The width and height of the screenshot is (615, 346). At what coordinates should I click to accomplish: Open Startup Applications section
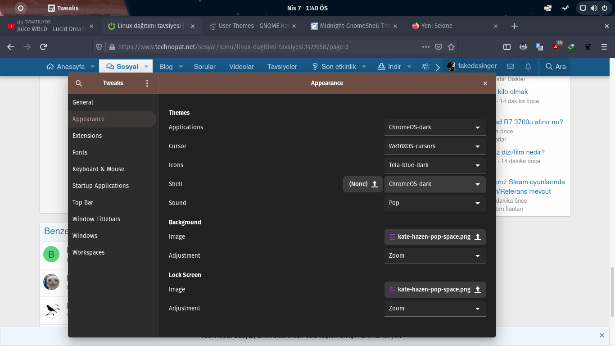[x=112, y=186]
